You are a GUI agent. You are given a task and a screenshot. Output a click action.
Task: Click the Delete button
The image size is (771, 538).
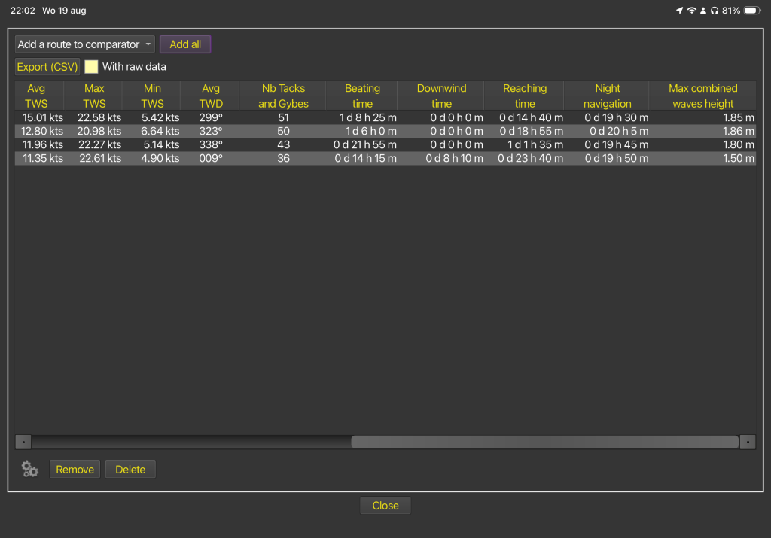tap(130, 470)
